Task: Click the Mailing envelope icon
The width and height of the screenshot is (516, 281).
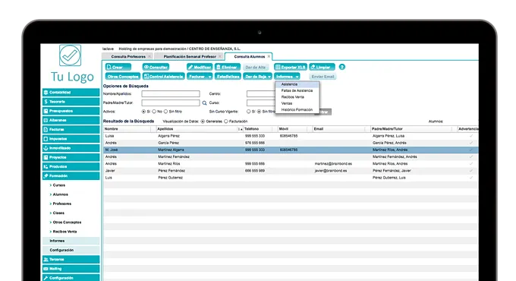Action: coord(46,269)
